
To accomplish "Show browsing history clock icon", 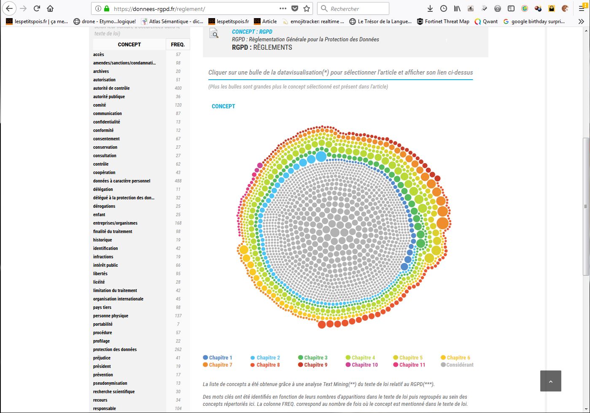I will (444, 8).
